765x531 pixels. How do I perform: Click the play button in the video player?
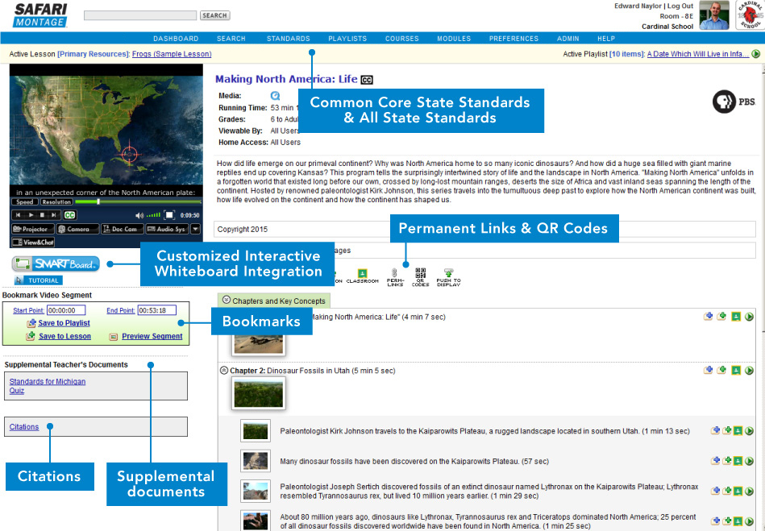pos(31,215)
